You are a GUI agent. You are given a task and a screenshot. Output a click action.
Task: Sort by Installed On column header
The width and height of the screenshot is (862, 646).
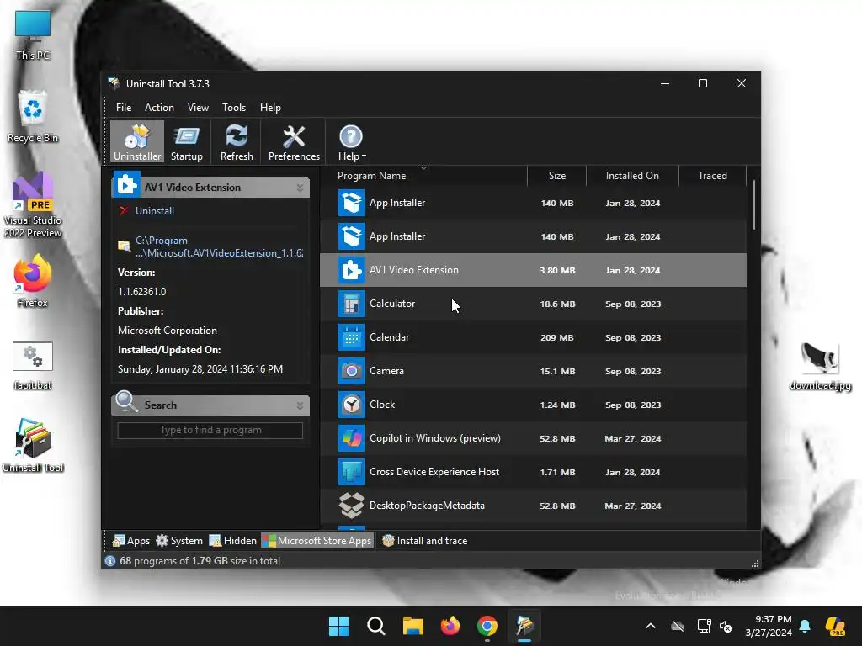click(632, 176)
